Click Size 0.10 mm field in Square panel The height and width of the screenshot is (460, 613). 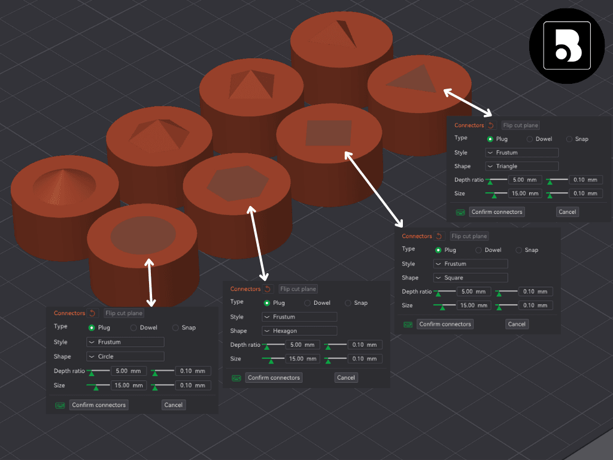[x=536, y=305]
